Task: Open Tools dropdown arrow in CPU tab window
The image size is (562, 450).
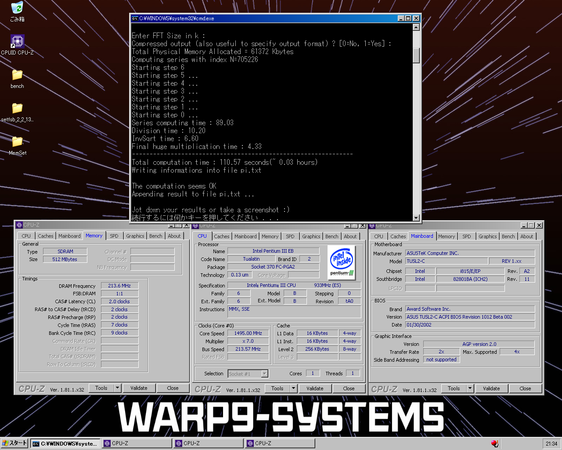Action: tap(293, 388)
